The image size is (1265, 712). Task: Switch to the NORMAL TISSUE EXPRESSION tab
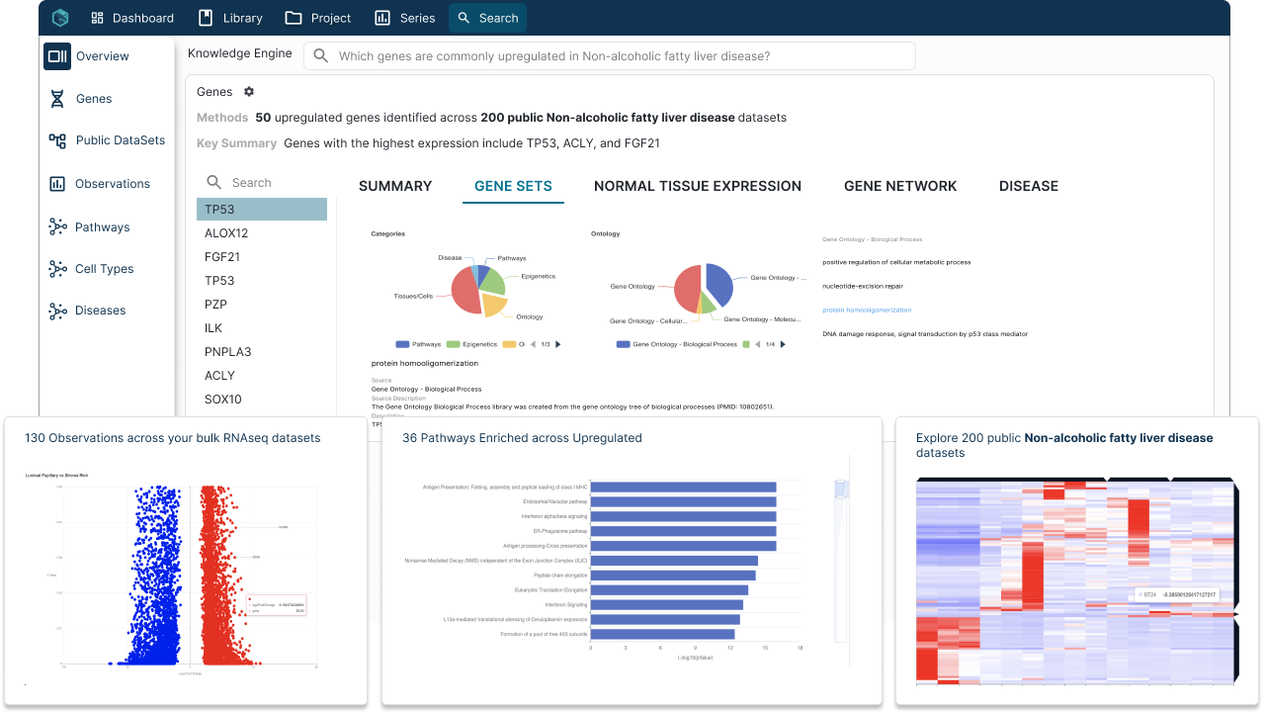[x=698, y=186]
